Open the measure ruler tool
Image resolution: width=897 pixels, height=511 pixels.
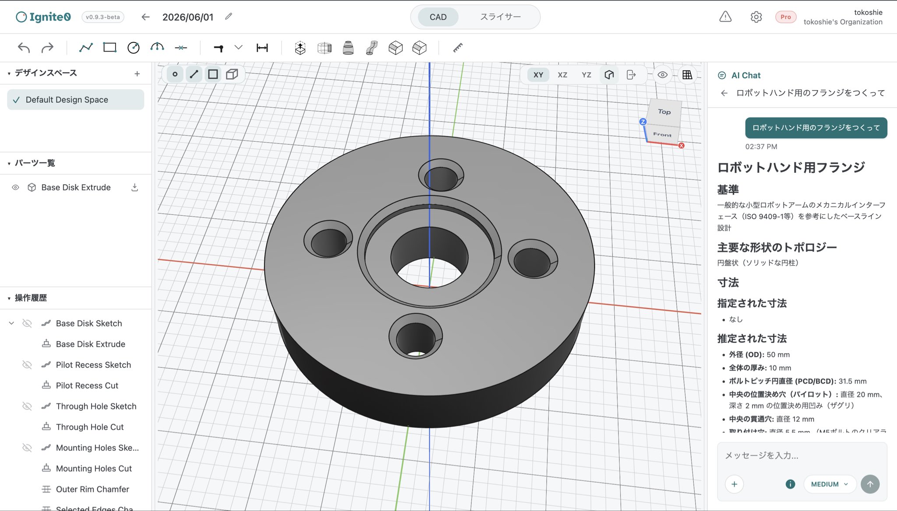pyautogui.click(x=458, y=48)
